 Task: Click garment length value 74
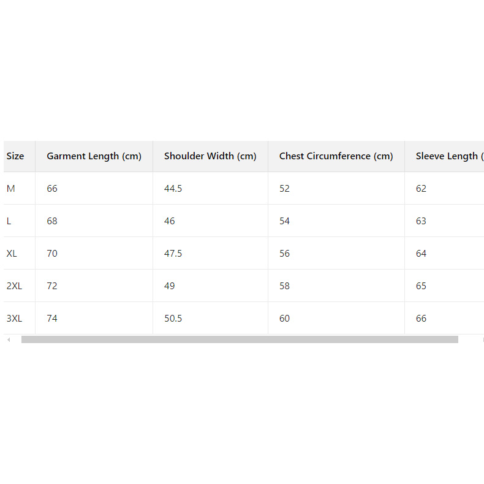52,319
